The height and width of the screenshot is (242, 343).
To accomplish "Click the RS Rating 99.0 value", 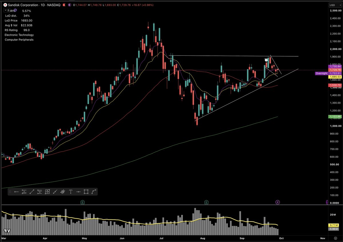I will pyautogui.click(x=26, y=30).
